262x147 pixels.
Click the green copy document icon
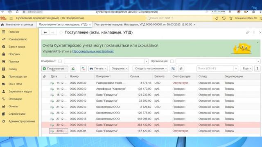[73, 69]
